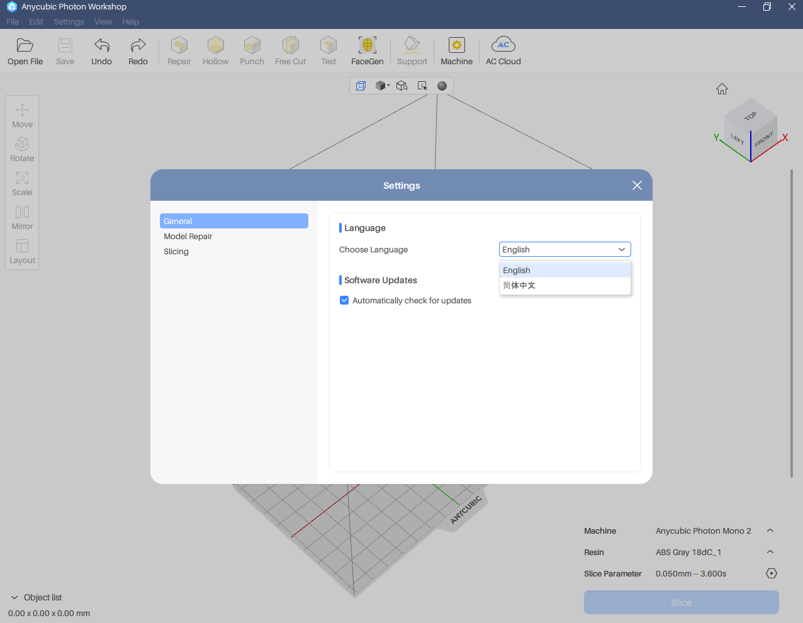
Task: Select the Scale tool
Action: (x=22, y=184)
